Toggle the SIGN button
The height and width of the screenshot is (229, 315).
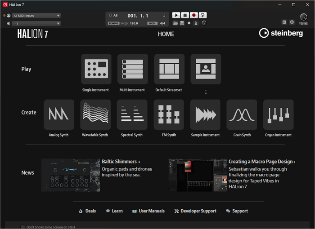point(152,23)
